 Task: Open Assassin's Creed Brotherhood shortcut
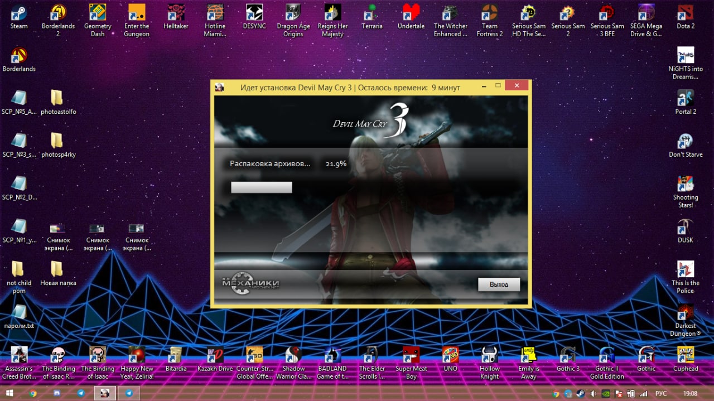(19, 364)
